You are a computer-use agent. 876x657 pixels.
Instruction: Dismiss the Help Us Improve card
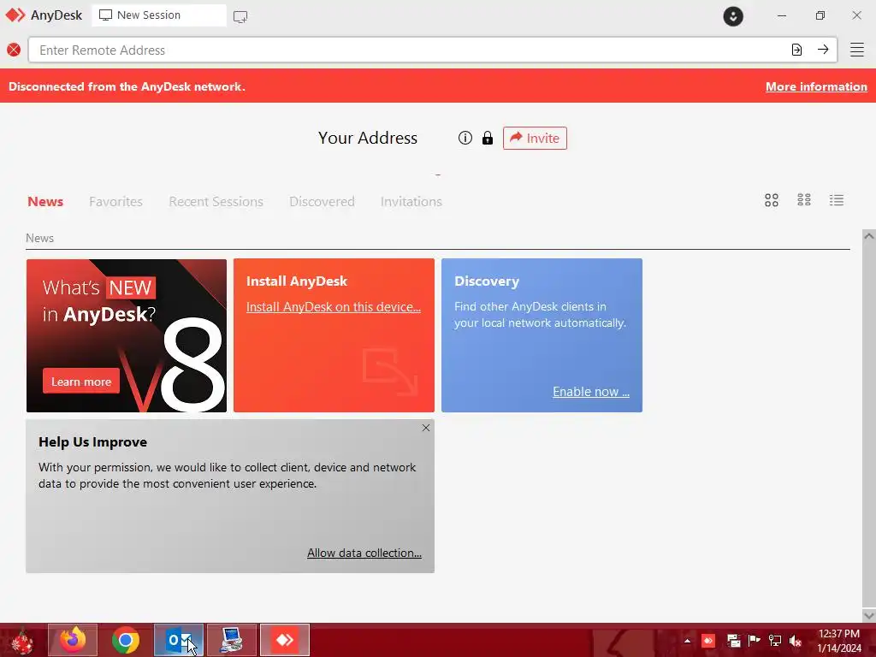pos(426,428)
